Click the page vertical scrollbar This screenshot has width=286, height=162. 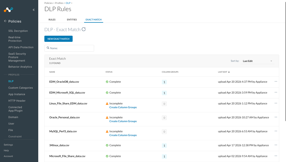click(x=285, y=61)
